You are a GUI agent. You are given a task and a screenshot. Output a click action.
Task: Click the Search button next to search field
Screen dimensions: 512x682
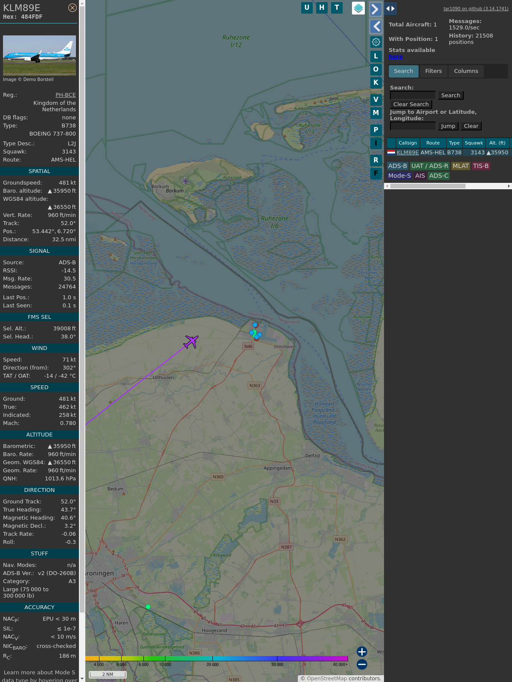point(451,95)
